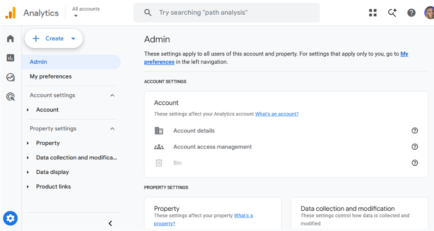Open Account item in side navigation
This screenshot has width=434, height=231.
[48, 109]
